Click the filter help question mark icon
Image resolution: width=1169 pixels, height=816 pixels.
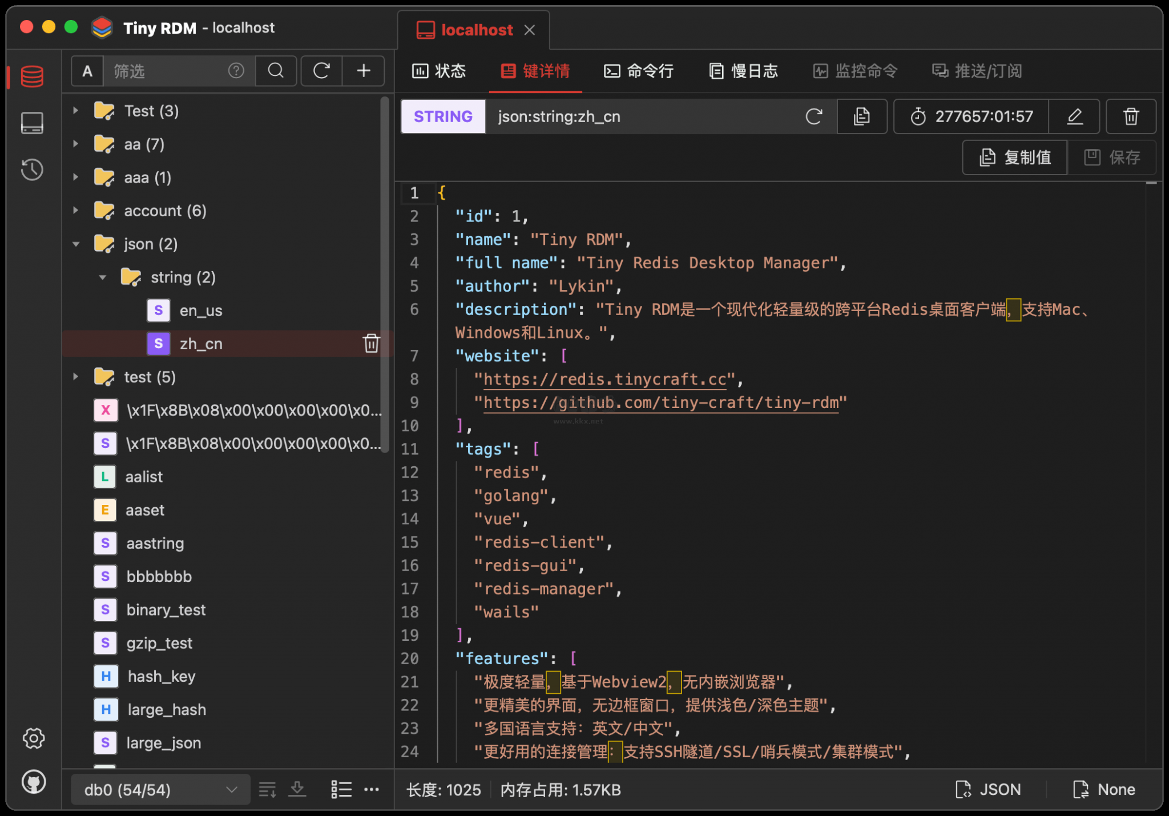point(236,71)
